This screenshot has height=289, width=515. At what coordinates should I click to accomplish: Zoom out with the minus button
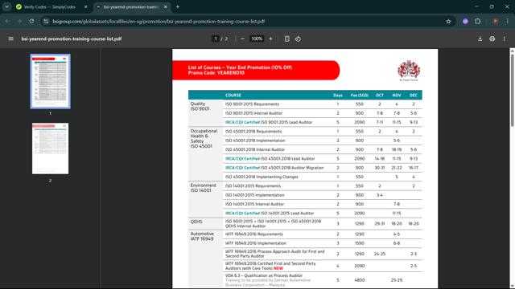[242, 39]
